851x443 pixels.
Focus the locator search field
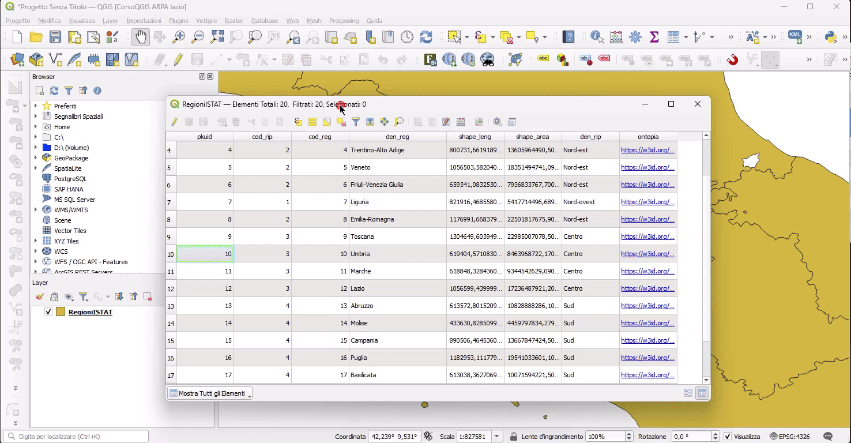pos(76,437)
